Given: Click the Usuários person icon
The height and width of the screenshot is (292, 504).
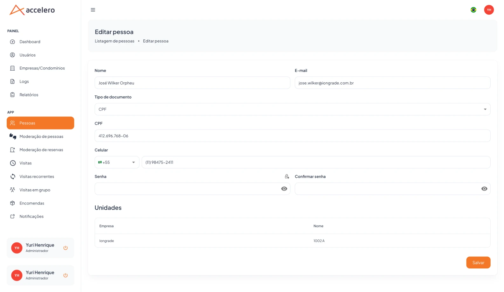Looking at the screenshot, I should [x=12, y=55].
